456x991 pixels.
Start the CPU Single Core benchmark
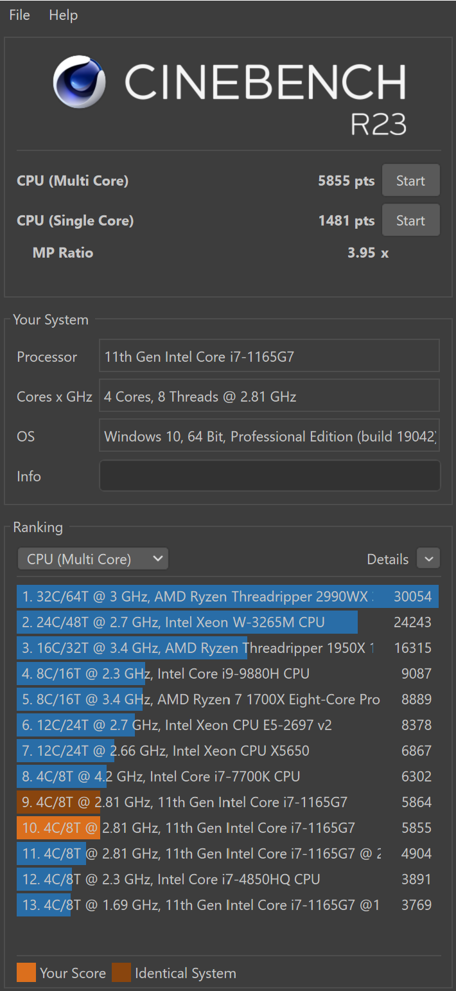[x=410, y=220]
